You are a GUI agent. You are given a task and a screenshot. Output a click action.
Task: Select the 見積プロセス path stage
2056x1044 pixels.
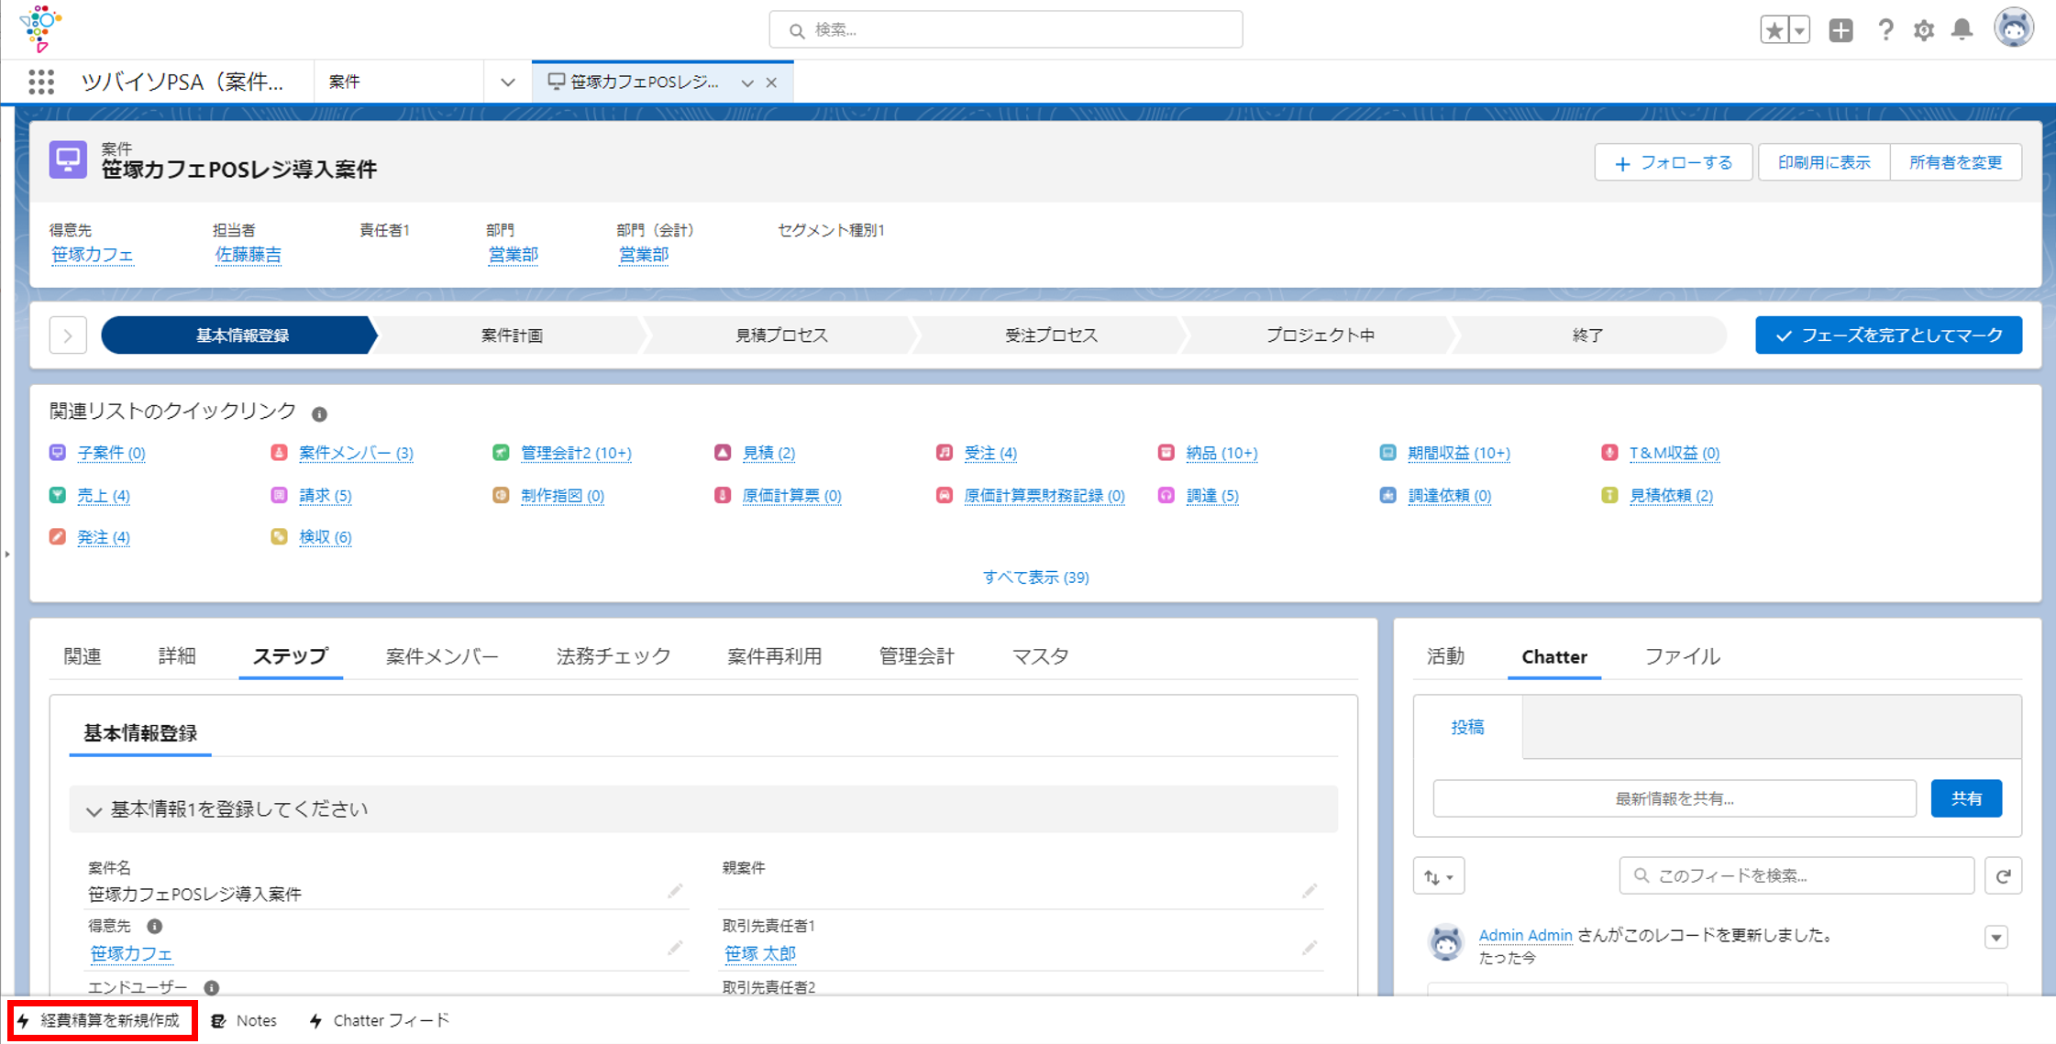(781, 335)
